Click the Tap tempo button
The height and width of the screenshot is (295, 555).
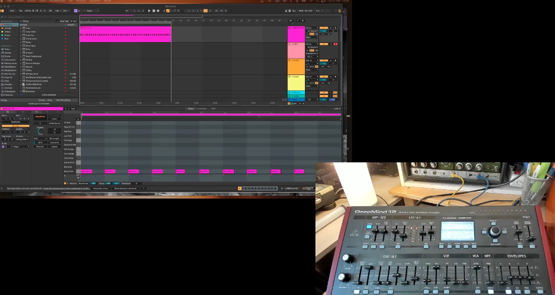tap(20, 11)
